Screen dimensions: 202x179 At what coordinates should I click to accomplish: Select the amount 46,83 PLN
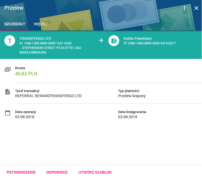coord(26,74)
